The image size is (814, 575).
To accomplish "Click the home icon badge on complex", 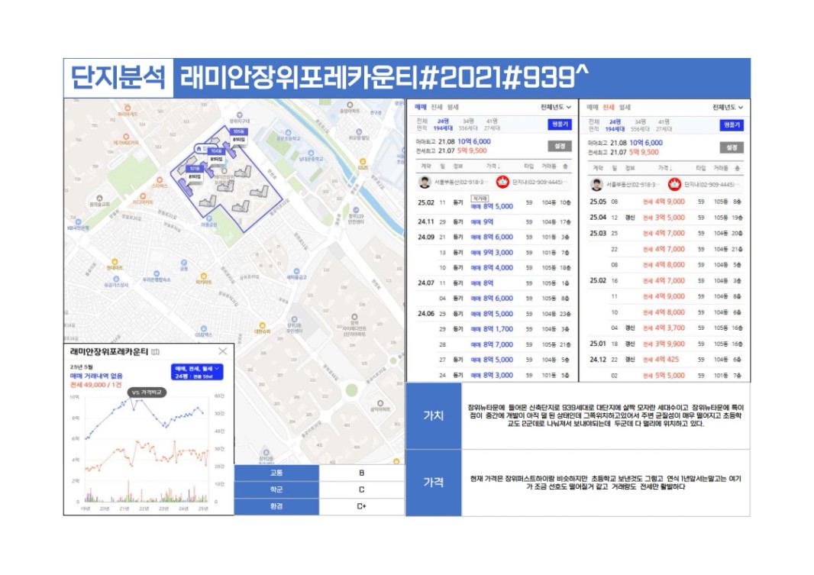I will tap(199, 149).
